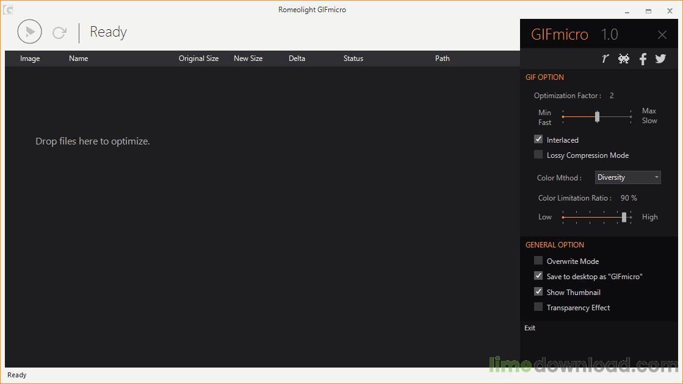The height and width of the screenshot is (384, 683).
Task: Click the "90 %" ratio value
Action: 629,198
